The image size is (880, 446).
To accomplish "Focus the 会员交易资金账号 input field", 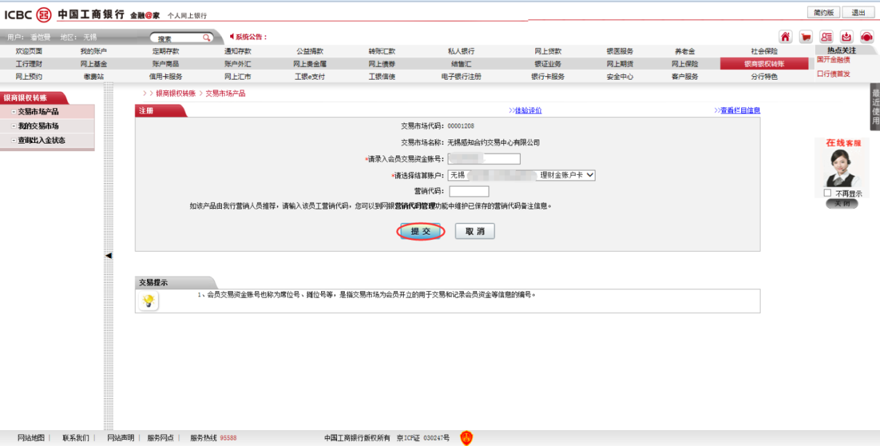I will coord(483,159).
